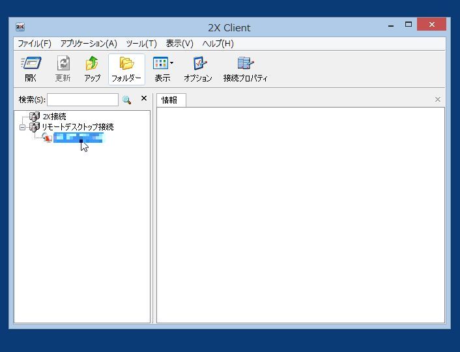Open the ヘルプ(H) menu

coord(218,44)
